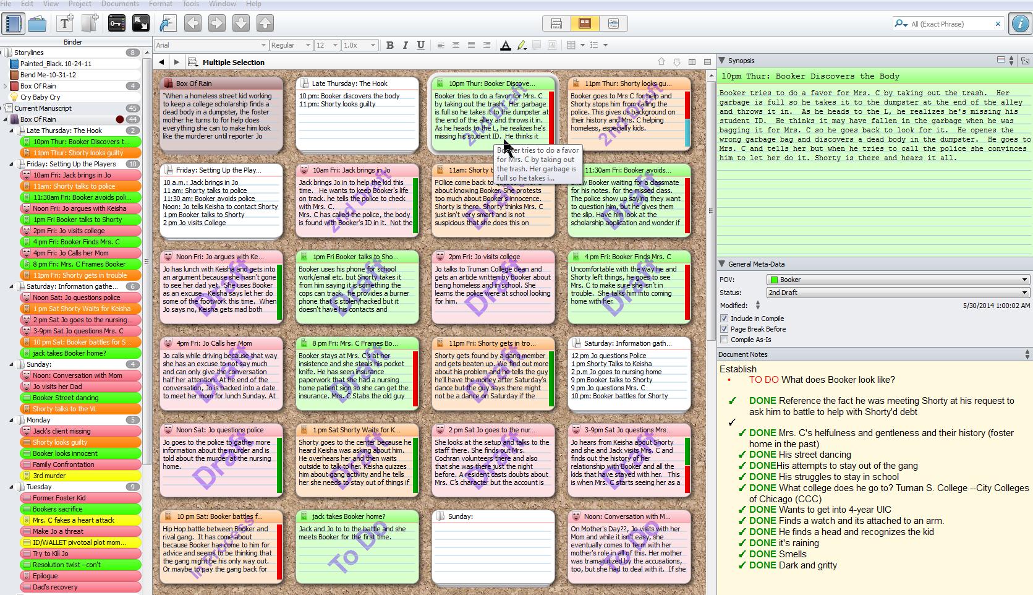This screenshot has width=1033, height=595.
Task: Click the project search field
Action: [949, 24]
